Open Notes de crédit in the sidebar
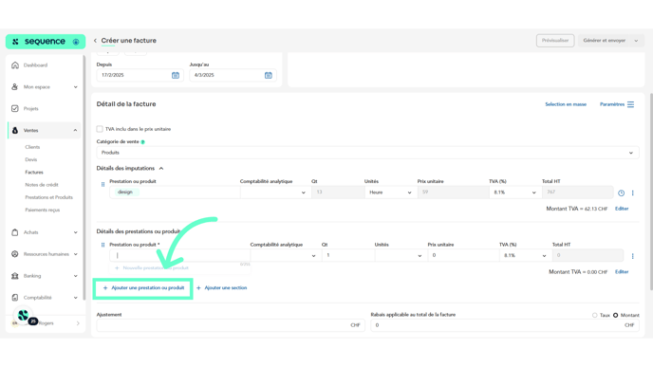 (x=42, y=185)
